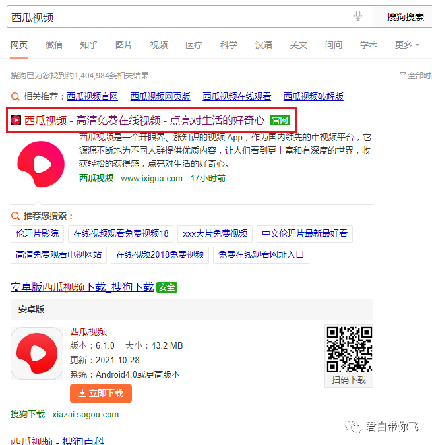Open the red 西瓜视频 app name link
The image size is (432, 445).
(x=88, y=332)
